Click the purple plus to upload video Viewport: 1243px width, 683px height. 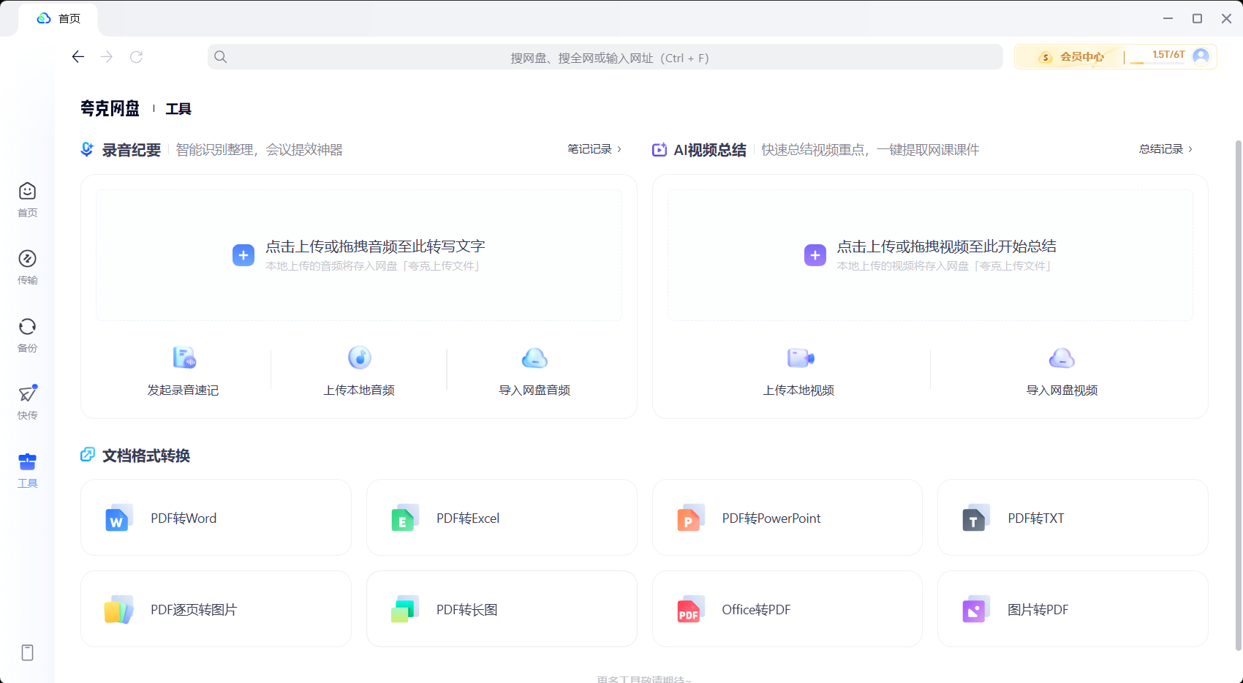(x=815, y=255)
